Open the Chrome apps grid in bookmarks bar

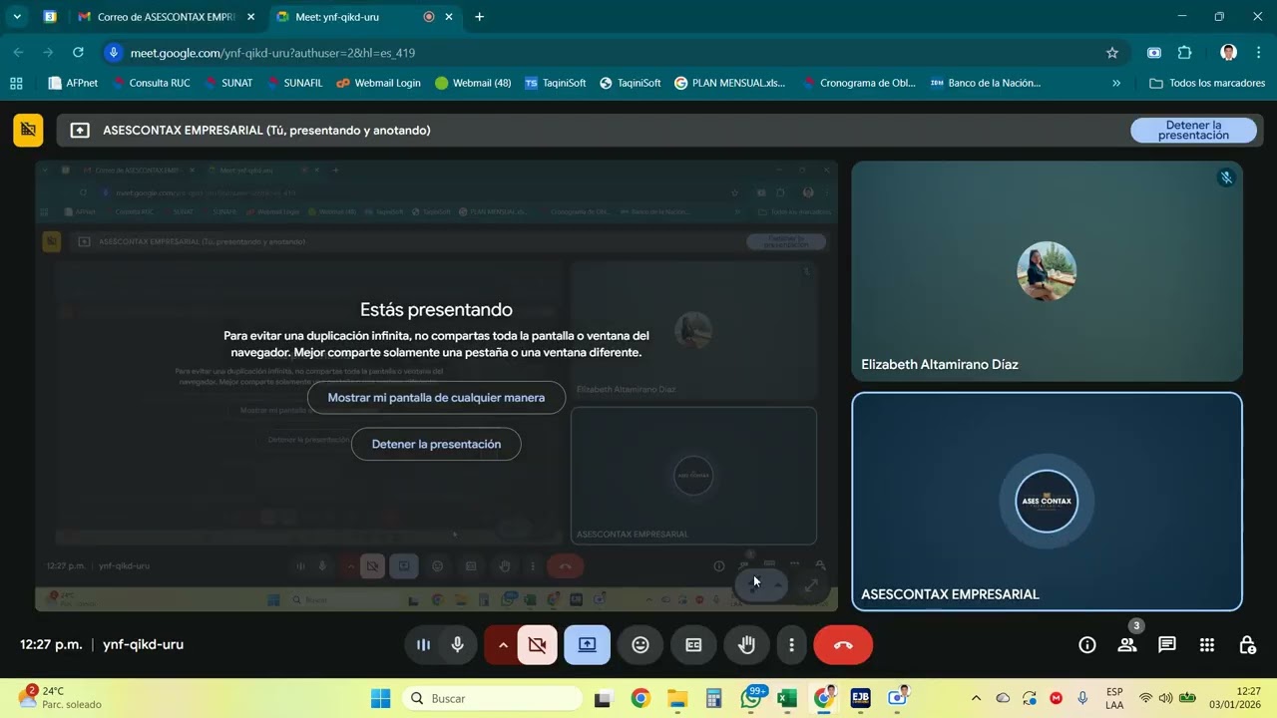(16, 83)
